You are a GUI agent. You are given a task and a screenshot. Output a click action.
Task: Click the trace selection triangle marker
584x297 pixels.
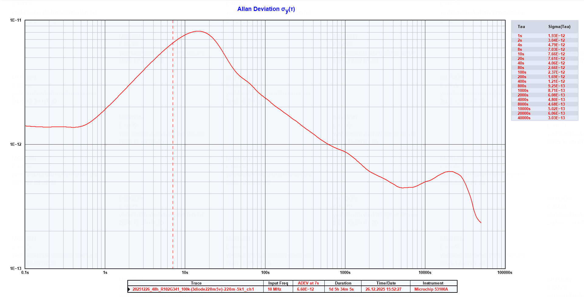[x=129, y=289]
